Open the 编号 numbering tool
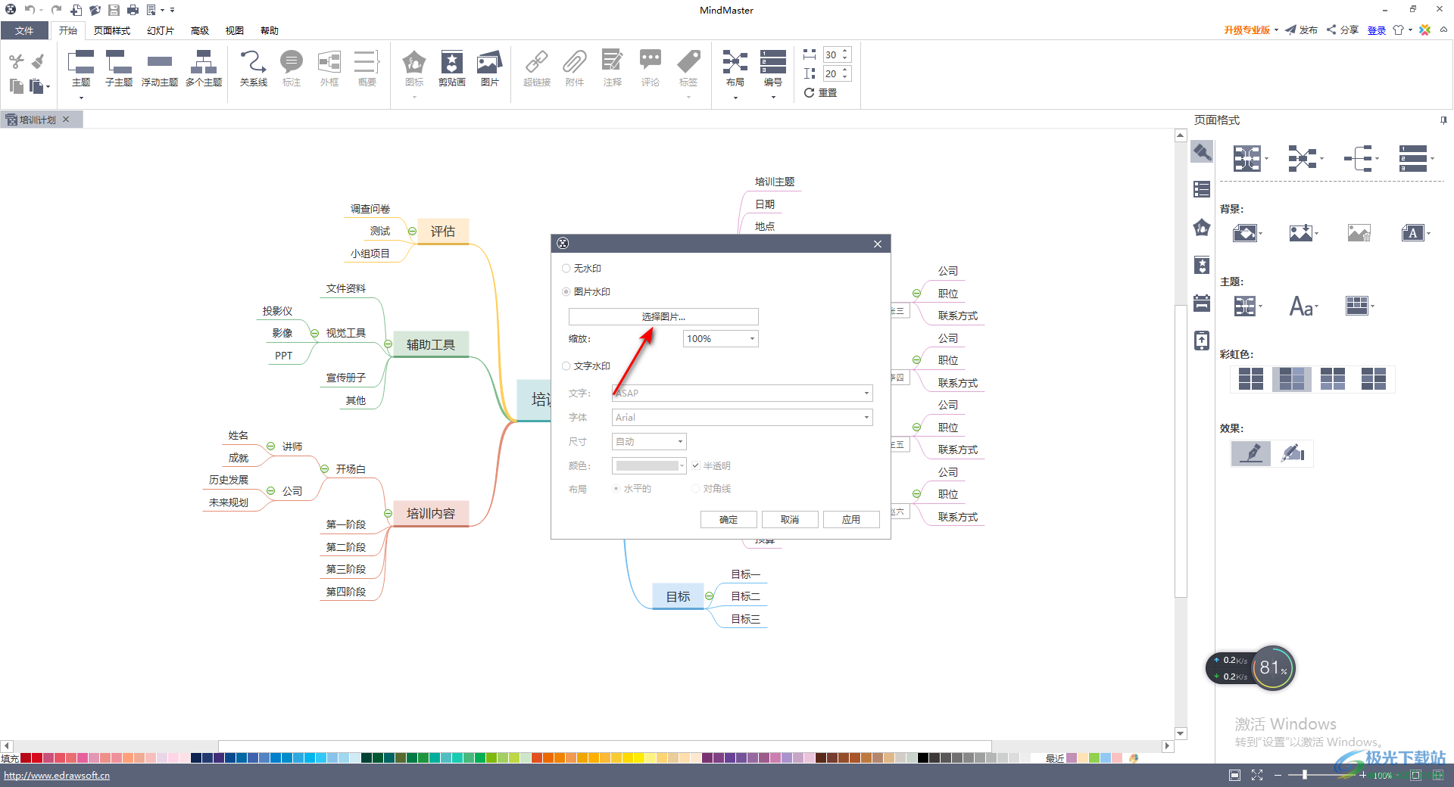Viewport: 1454px width, 787px height. point(773,68)
